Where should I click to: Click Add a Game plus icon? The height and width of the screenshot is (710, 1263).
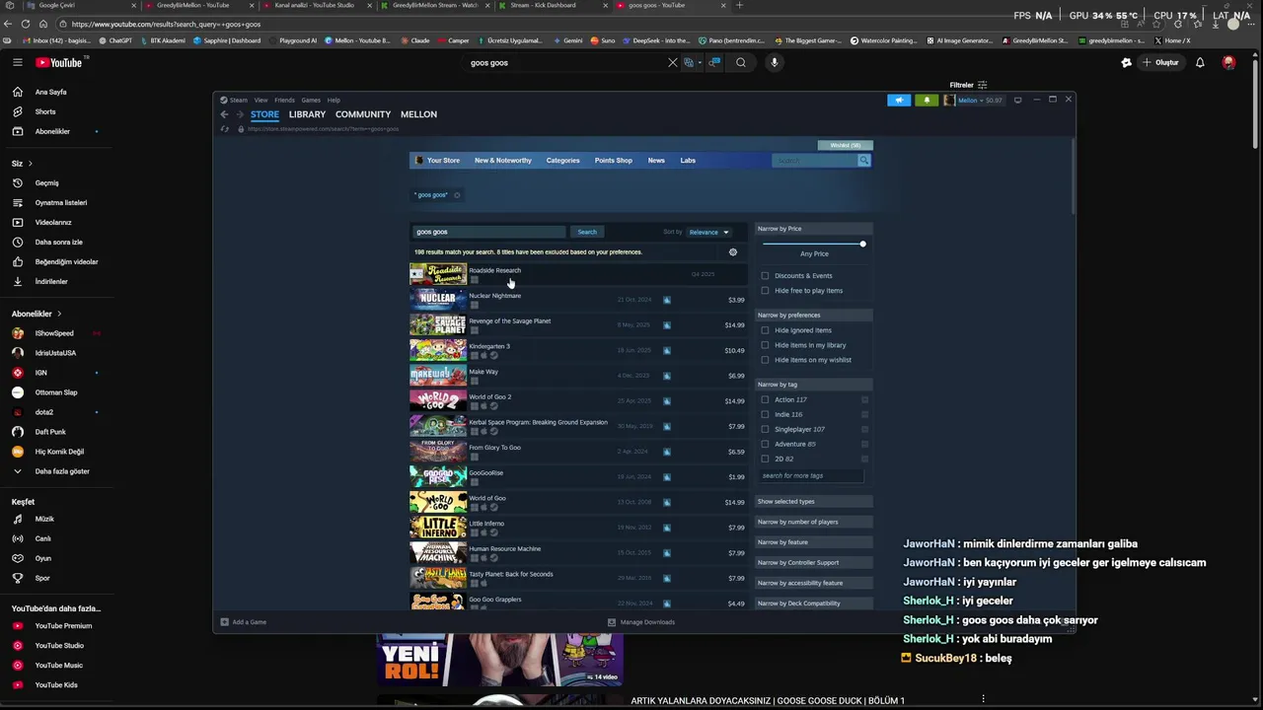tap(225, 622)
